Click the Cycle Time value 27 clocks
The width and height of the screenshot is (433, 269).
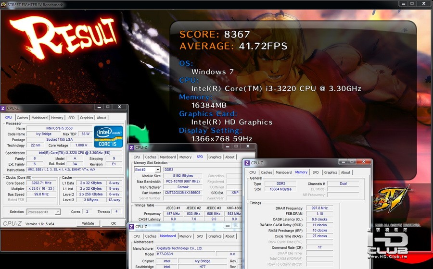click(319, 236)
